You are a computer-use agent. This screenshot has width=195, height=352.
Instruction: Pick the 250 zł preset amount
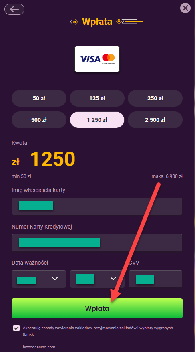(x=155, y=98)
